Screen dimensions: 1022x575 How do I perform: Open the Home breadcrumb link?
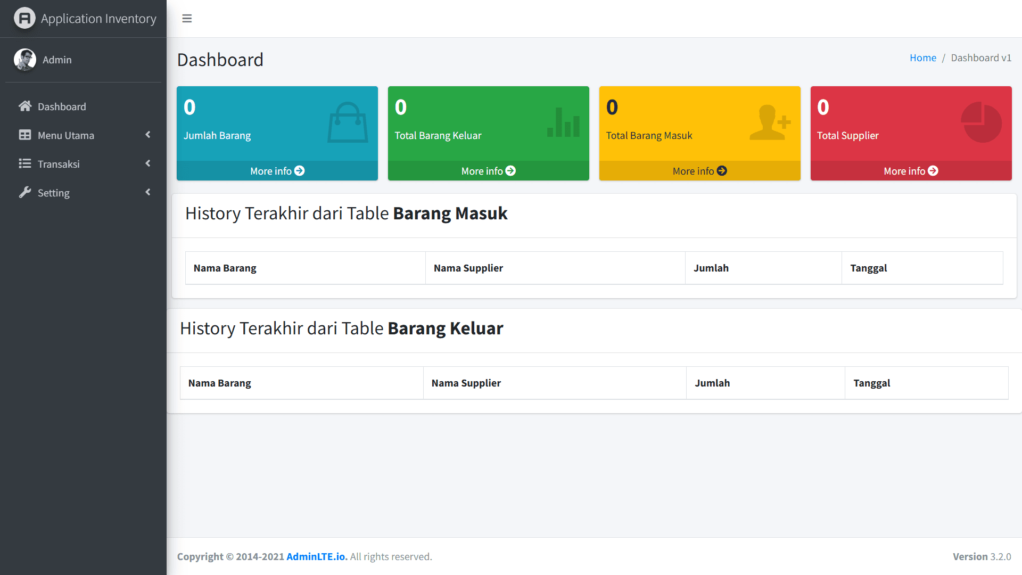(x=922, y=57)
